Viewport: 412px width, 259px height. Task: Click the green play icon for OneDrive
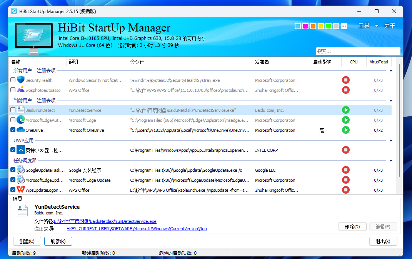(x=345, y=130)
